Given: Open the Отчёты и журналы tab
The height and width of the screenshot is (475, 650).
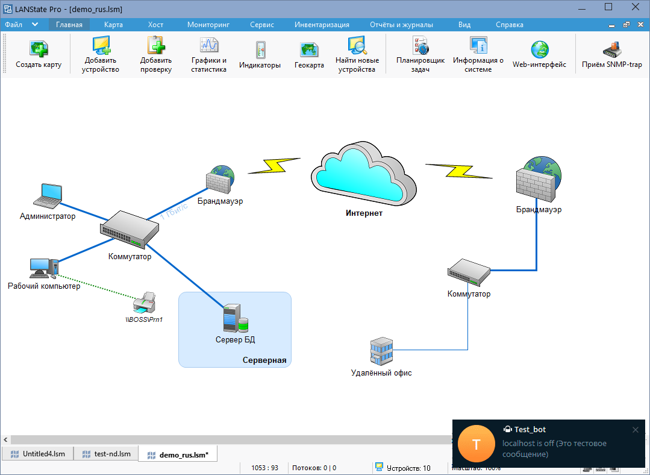Looking at the screenshot, I should click(x=402, y=25).
